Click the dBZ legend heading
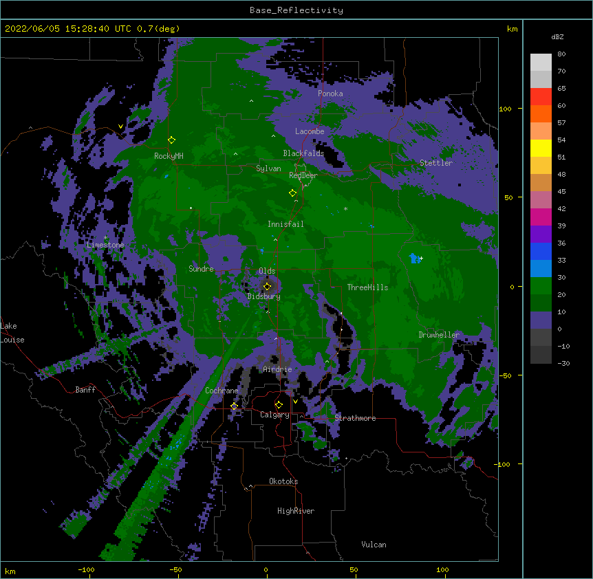 point(557,37)
